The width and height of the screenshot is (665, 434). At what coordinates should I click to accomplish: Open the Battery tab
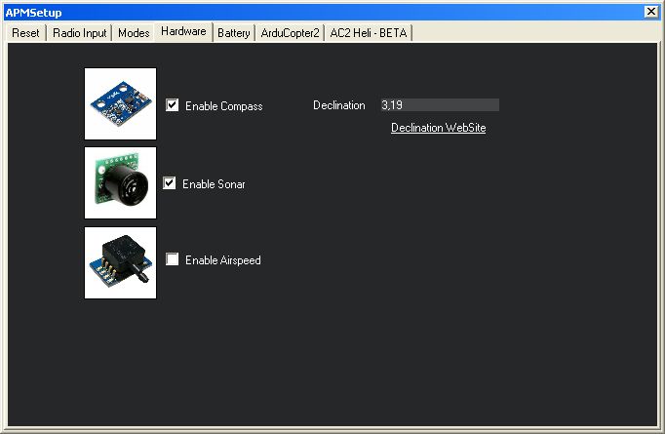[234, 32]
